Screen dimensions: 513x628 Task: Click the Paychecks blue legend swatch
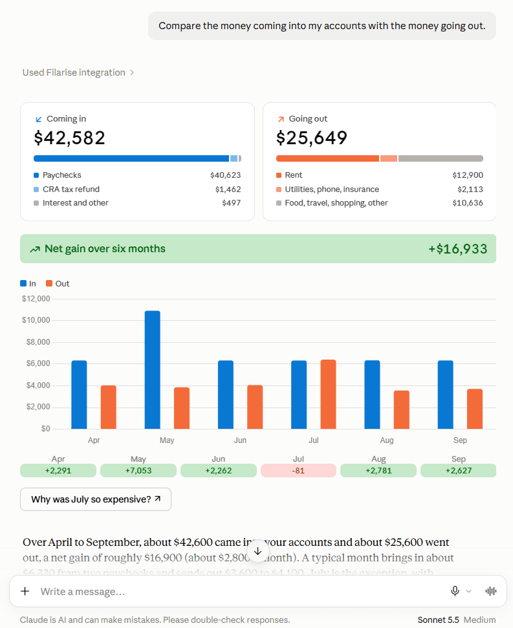tap(36, 175)
